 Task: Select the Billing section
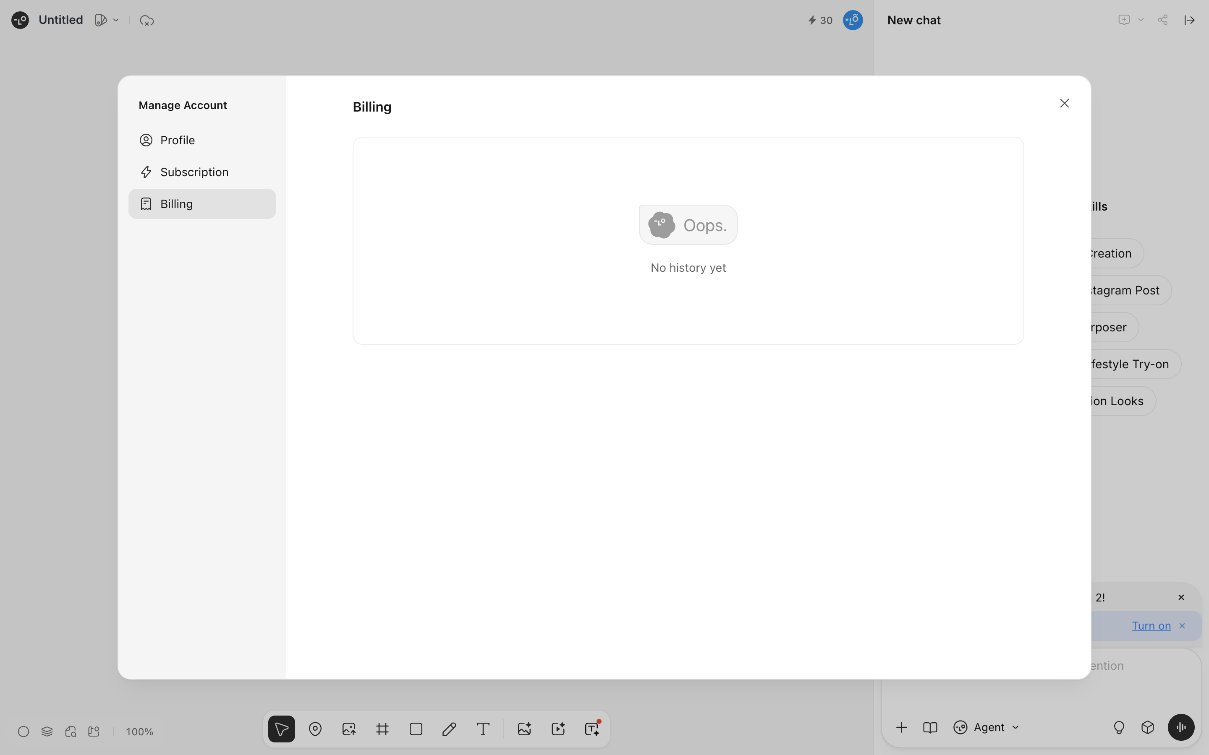(x=202, y=204)
